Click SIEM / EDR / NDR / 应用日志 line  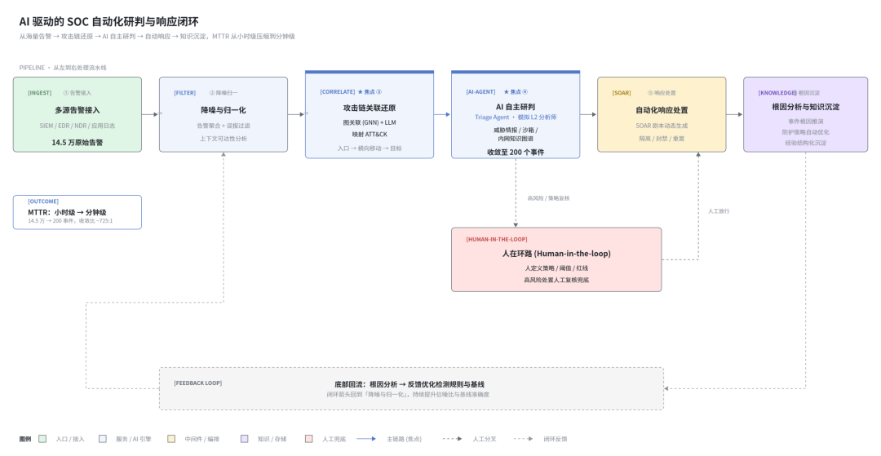(77, 126)
